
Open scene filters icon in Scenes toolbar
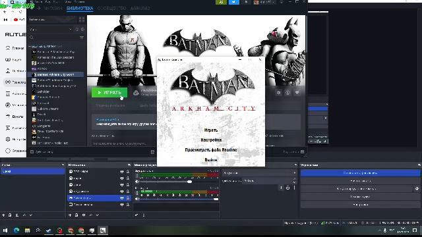pos(17,215)
